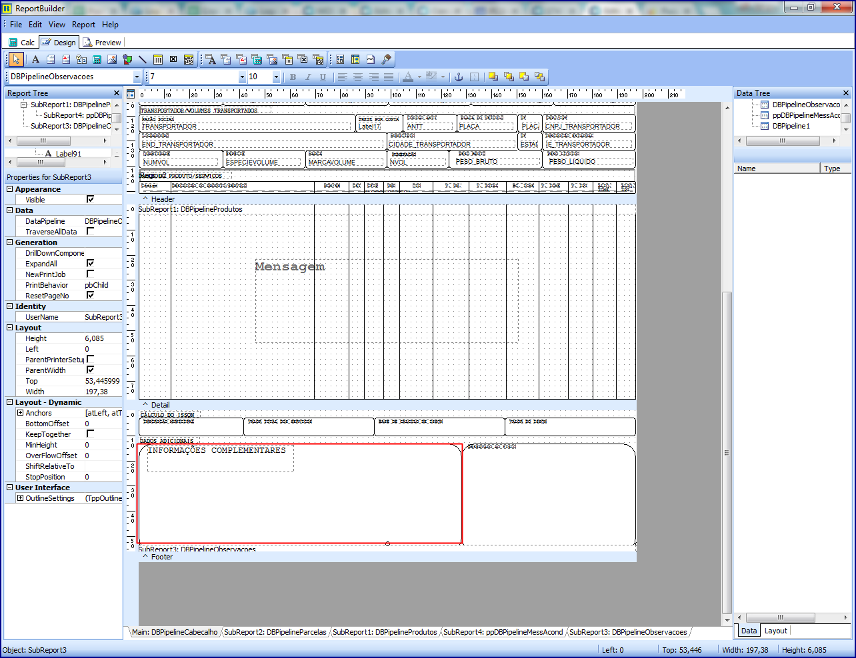856x658 pixels.
Task: Switch to the Preview tab
Action: (x=102, y=43)
